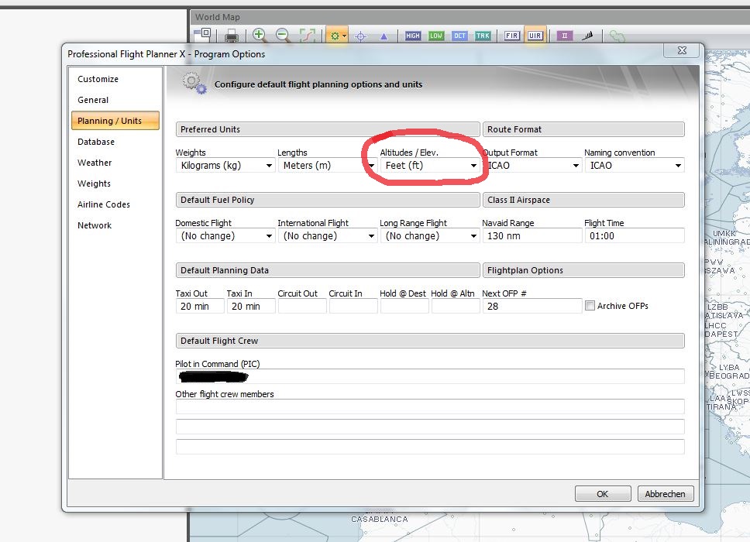Close the Program Options dialog
Image resolution: width=750 pixels, height=542 pixels.
[x=682, y=50]
